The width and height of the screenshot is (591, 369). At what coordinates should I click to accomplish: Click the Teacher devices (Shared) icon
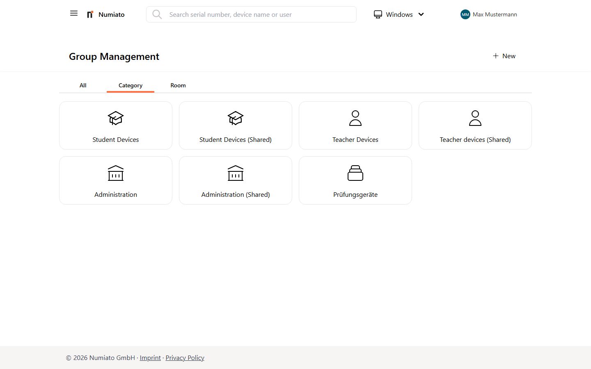tap(475, 118)
